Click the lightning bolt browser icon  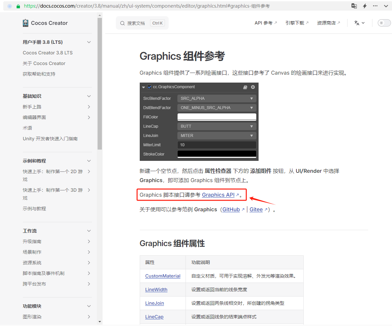pos(365,6)
